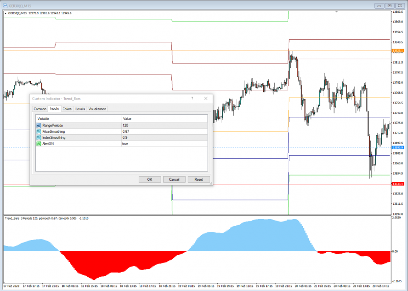Image resolution: width=408 pixels, height=291 pixels.
Task: Click the Reset button
Action: coord(198,180)
